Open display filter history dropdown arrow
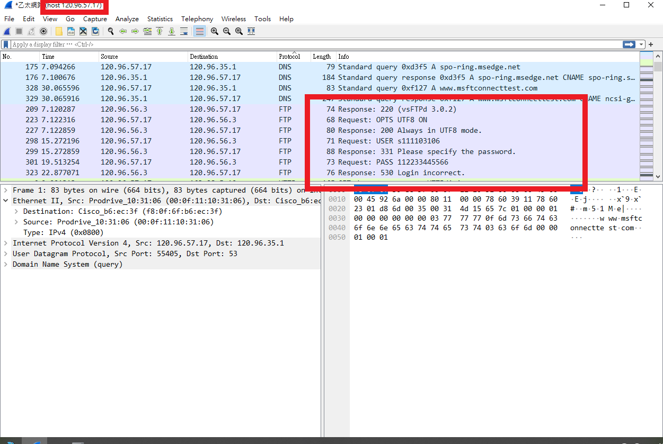 pos(642,44)
